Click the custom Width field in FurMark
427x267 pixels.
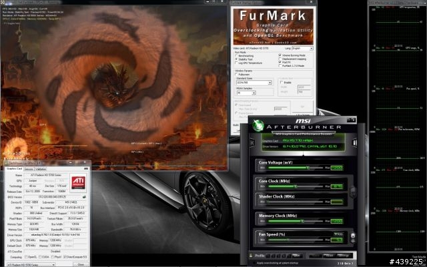[x=304, y=87]
